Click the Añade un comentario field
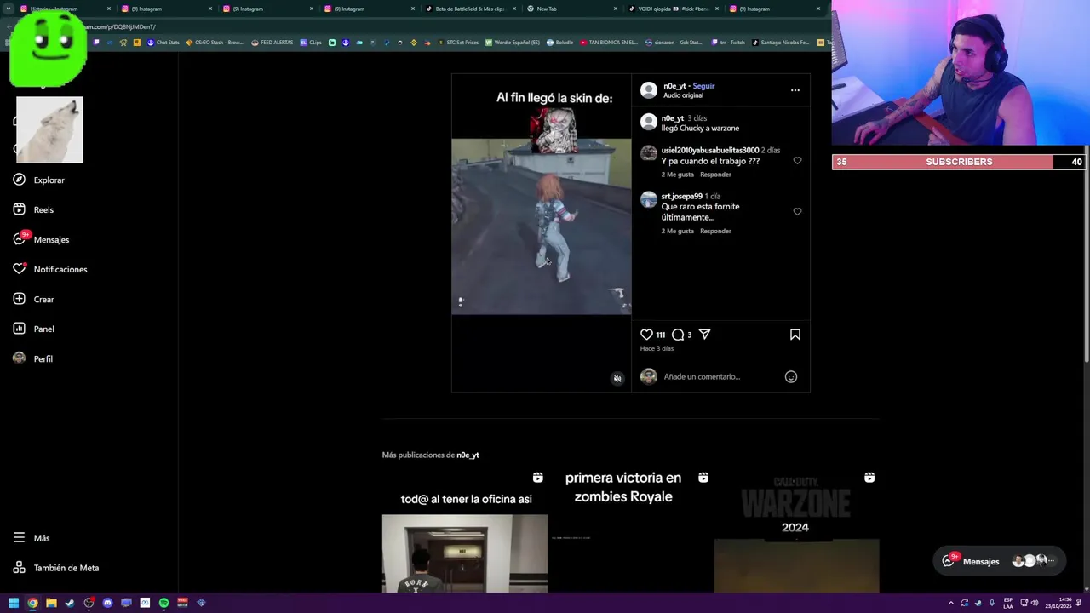The height and width of the screenshot is (613, 1090). (x=720, y=376)
